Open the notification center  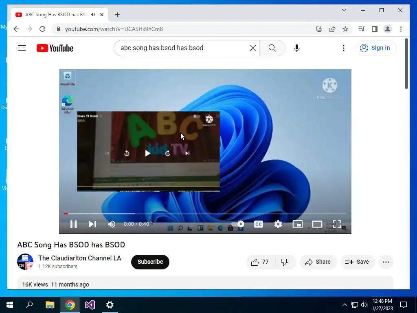404,305
